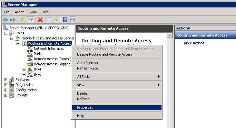Click the Forward arrow toolbar icon
The image size is (236, 128).
13,20
